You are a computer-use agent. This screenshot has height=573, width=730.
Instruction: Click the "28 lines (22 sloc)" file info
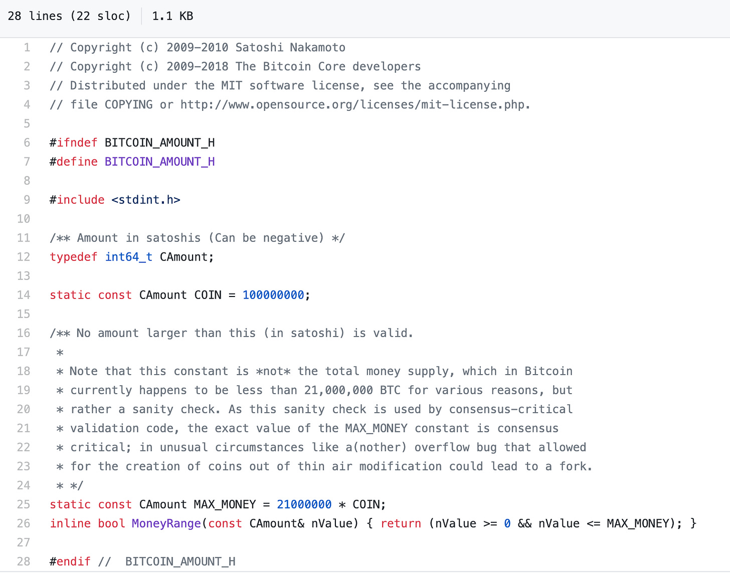[69, 16]
